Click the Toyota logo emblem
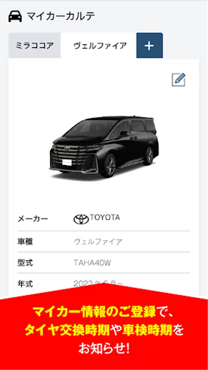The image size is (208, 370). pos(81,219)
